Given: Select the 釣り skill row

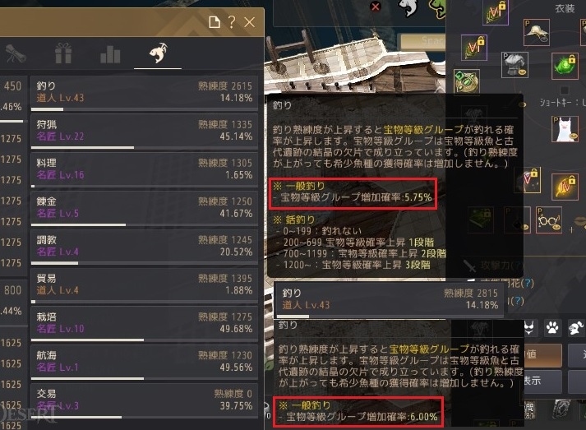Looking at the screenshot, I should (x=145, y=93).
